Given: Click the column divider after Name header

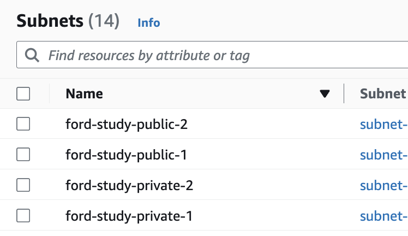Looking at the screenshot, I should point(344,93).
